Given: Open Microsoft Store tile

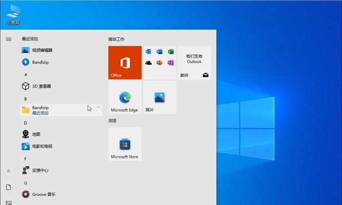Looking at the screenshot, I should click(125, 144).
